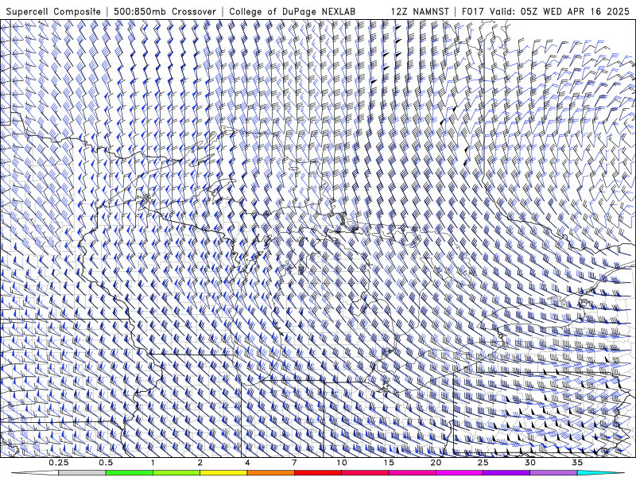Screen dimensions: 636x477
Task: Click the scale value 15
Action: coord(389,463)
